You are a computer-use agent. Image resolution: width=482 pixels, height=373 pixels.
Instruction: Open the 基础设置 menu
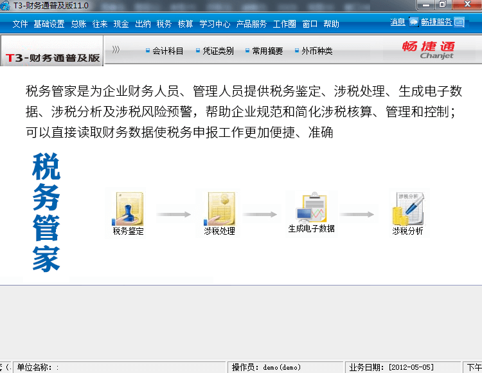coord(49,24)
